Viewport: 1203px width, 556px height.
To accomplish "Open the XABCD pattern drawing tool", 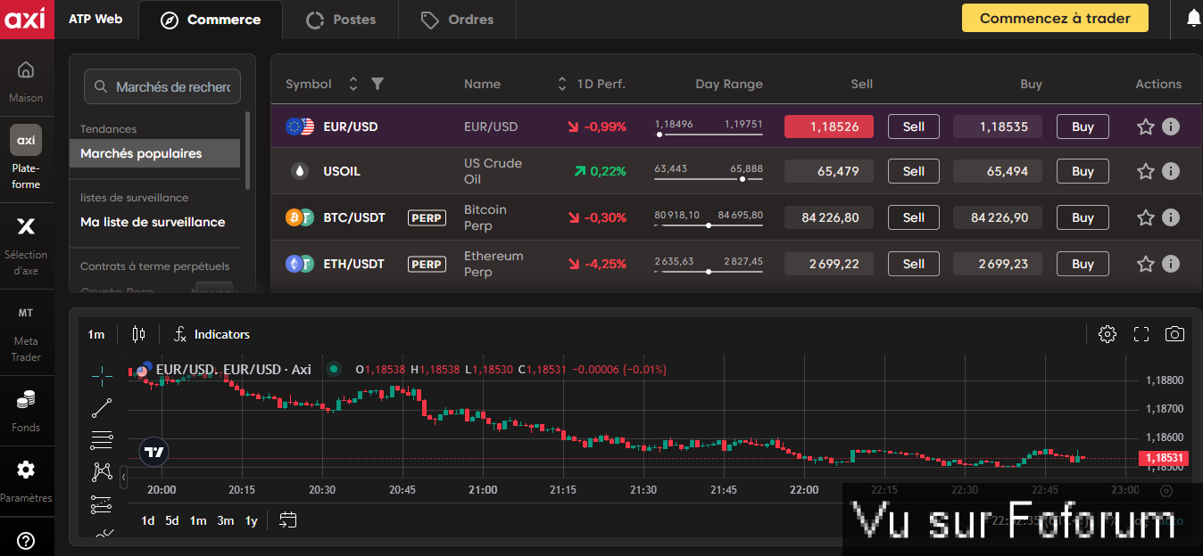I will 102,472.
